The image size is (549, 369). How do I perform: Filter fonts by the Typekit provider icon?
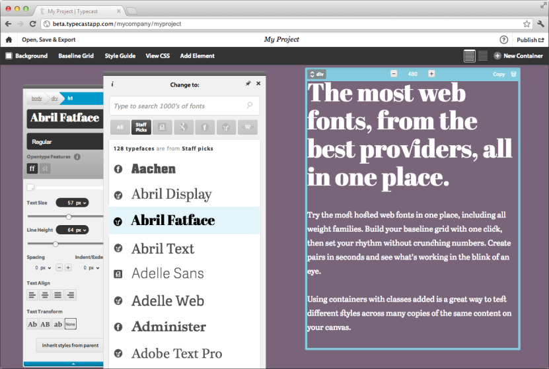coord(226,127)
